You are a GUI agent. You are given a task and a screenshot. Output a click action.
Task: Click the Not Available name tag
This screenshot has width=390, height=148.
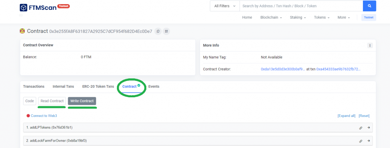272,57
